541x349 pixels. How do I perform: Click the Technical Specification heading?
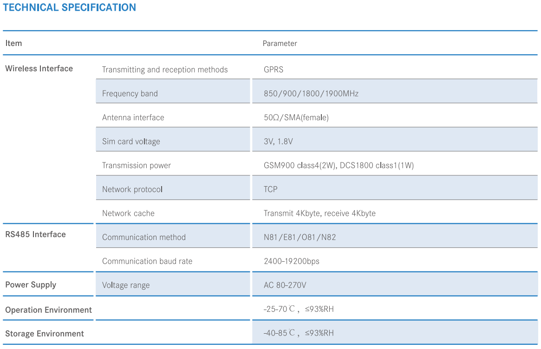[x=70, y=7]
